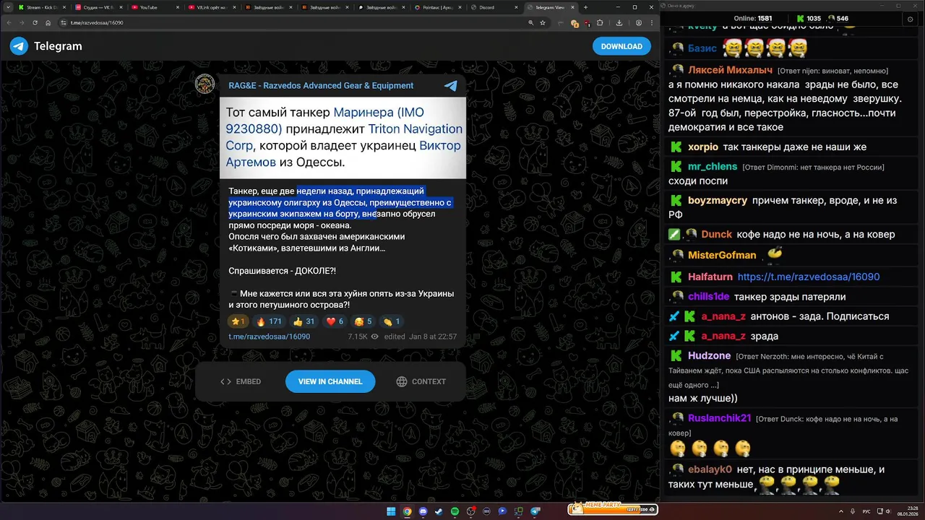Click the VIEW IN CHANNEL button
The image size is (925, 520).
click(330, 381)
